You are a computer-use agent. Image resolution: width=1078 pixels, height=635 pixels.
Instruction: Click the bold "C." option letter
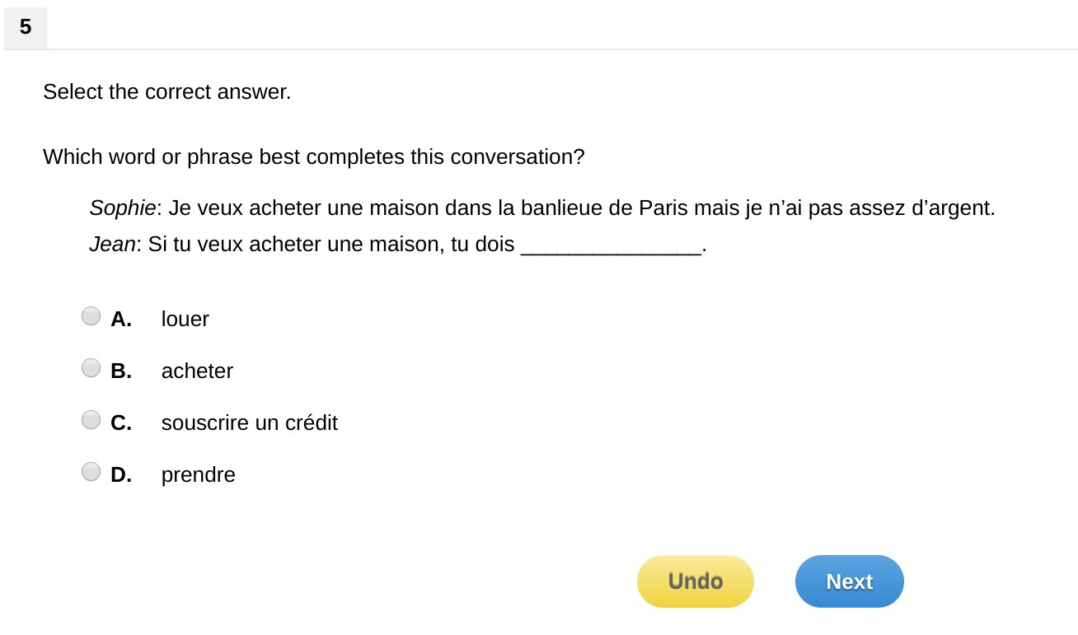(121, 423)
